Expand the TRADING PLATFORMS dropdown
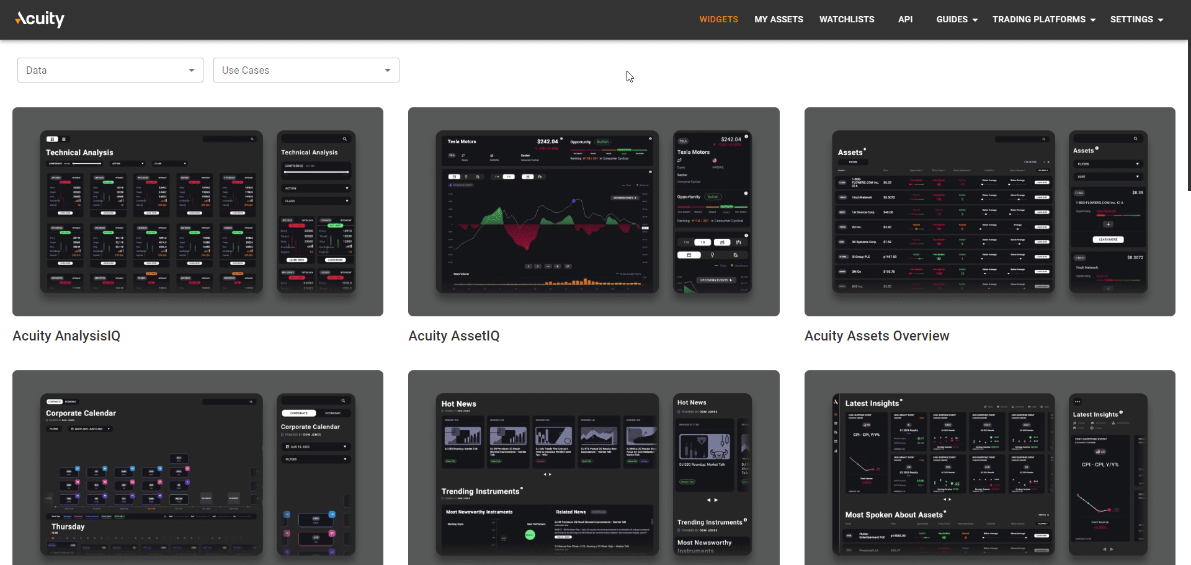1191x565 pixels. [1043, 19]
